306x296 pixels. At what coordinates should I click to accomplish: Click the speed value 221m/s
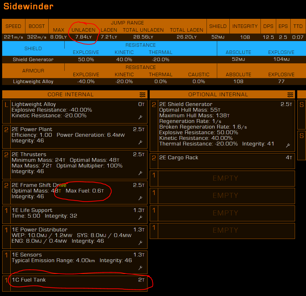click(x=13, y=37)
